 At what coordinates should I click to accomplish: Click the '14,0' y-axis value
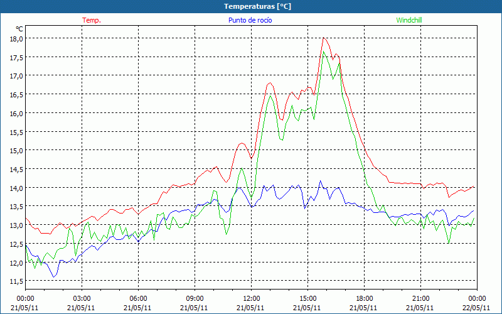17,188
